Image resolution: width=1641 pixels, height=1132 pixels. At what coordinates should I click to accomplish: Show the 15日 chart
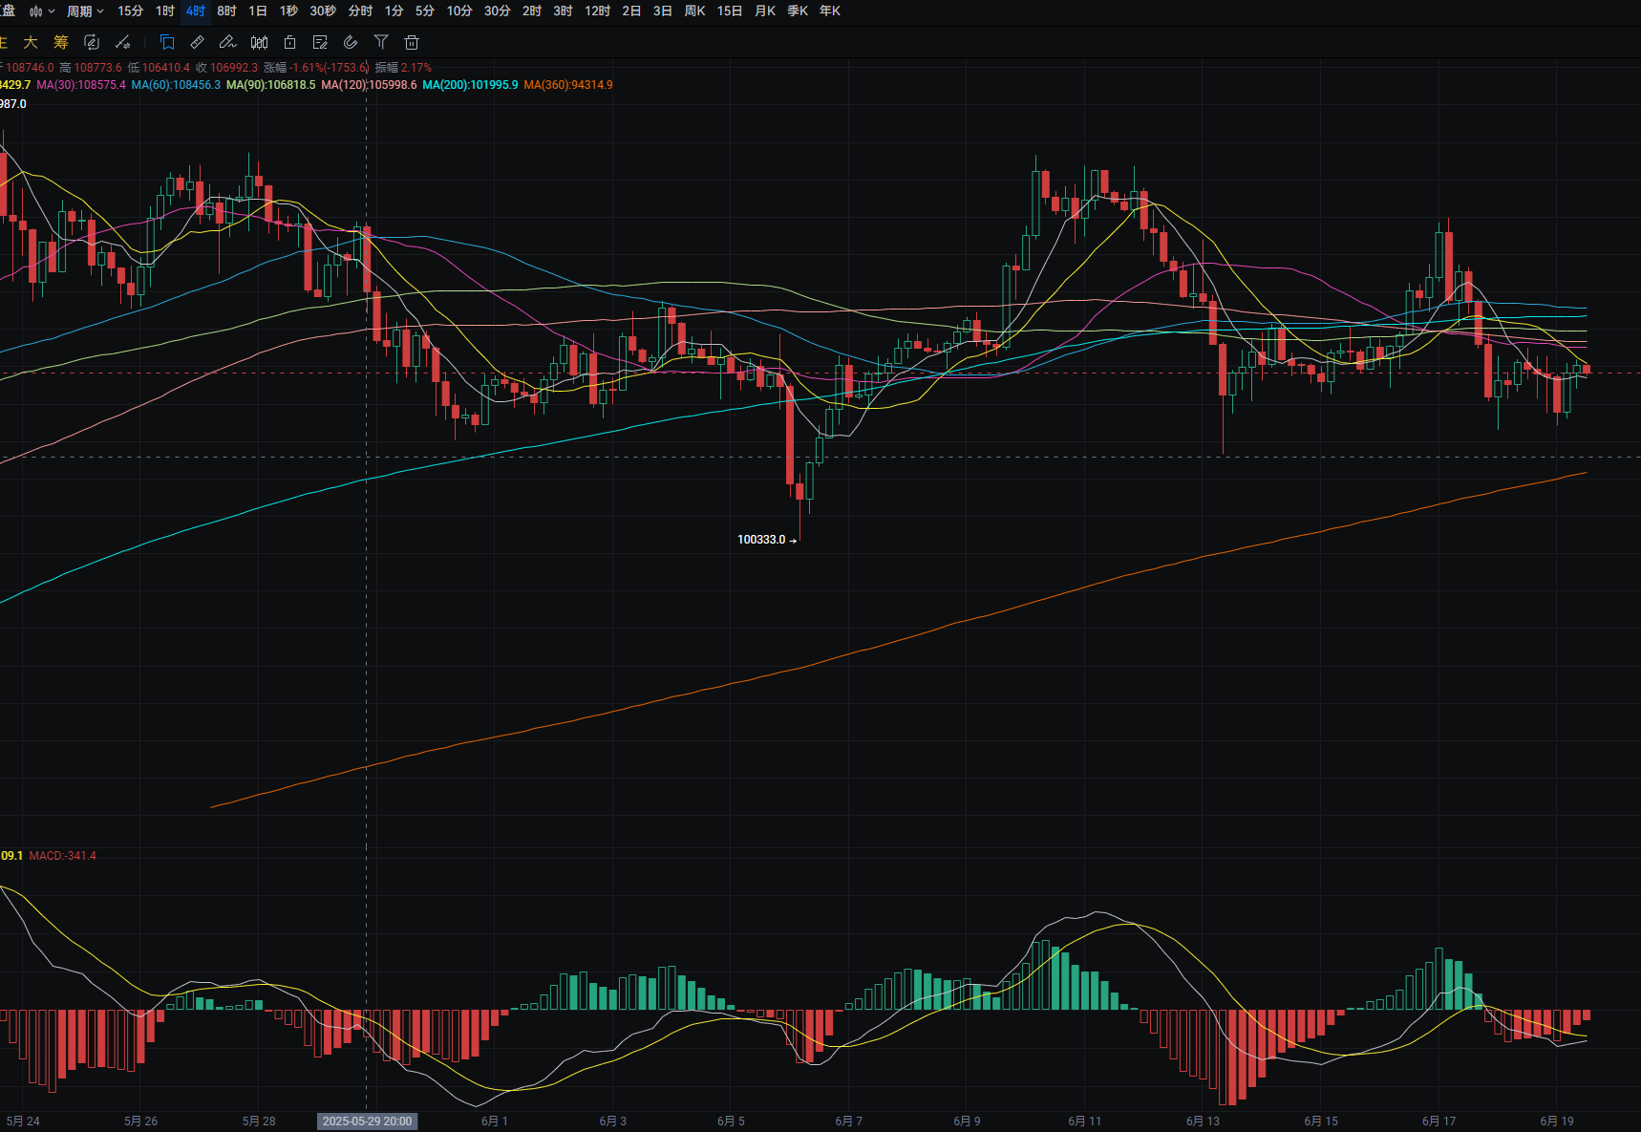tap(730, 11)
